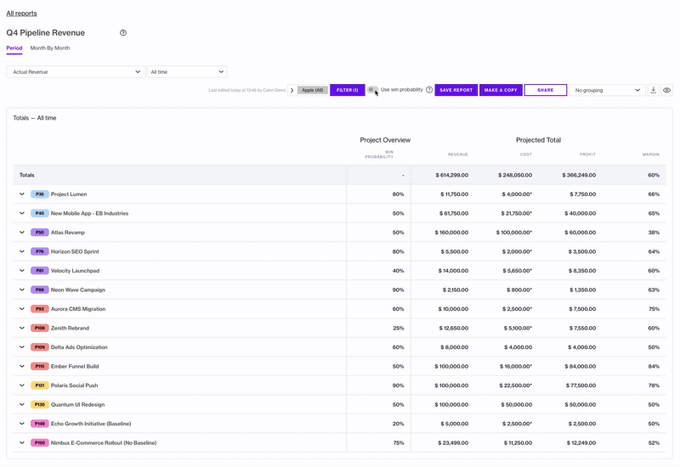Open the All time period dropdown

click(187, 72)
